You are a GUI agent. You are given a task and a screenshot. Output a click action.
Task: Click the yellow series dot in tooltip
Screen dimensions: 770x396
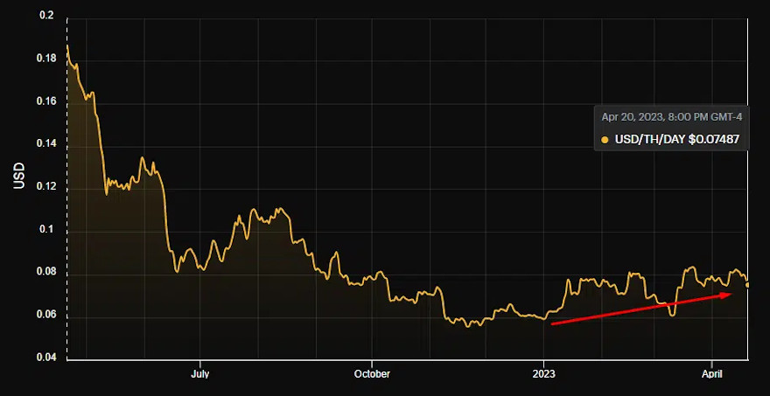605,140
